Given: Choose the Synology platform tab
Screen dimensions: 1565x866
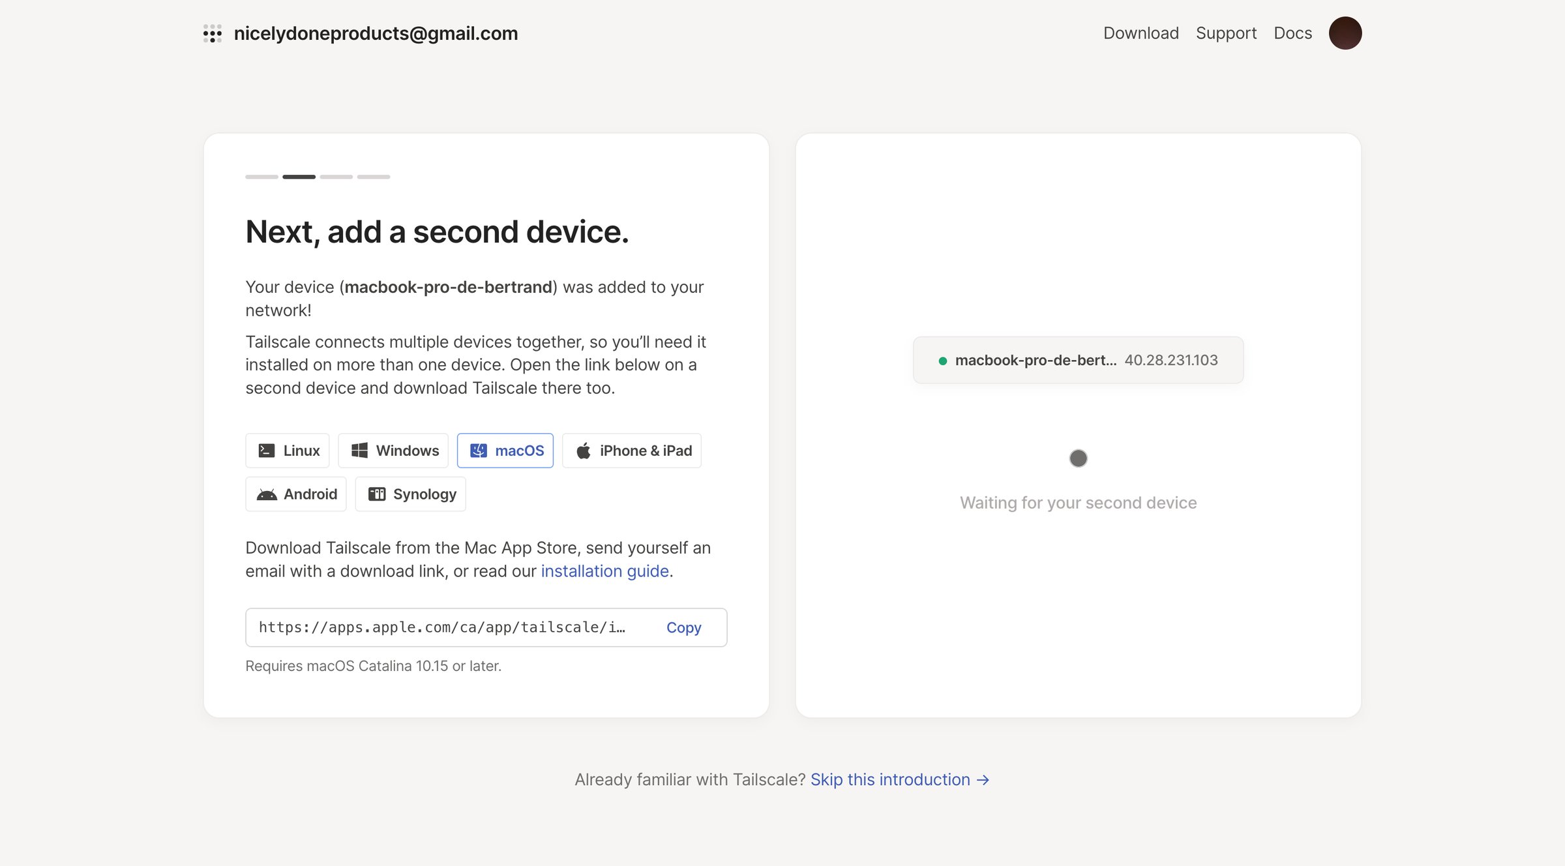Looking at the screenshot, I should (411, 494).
